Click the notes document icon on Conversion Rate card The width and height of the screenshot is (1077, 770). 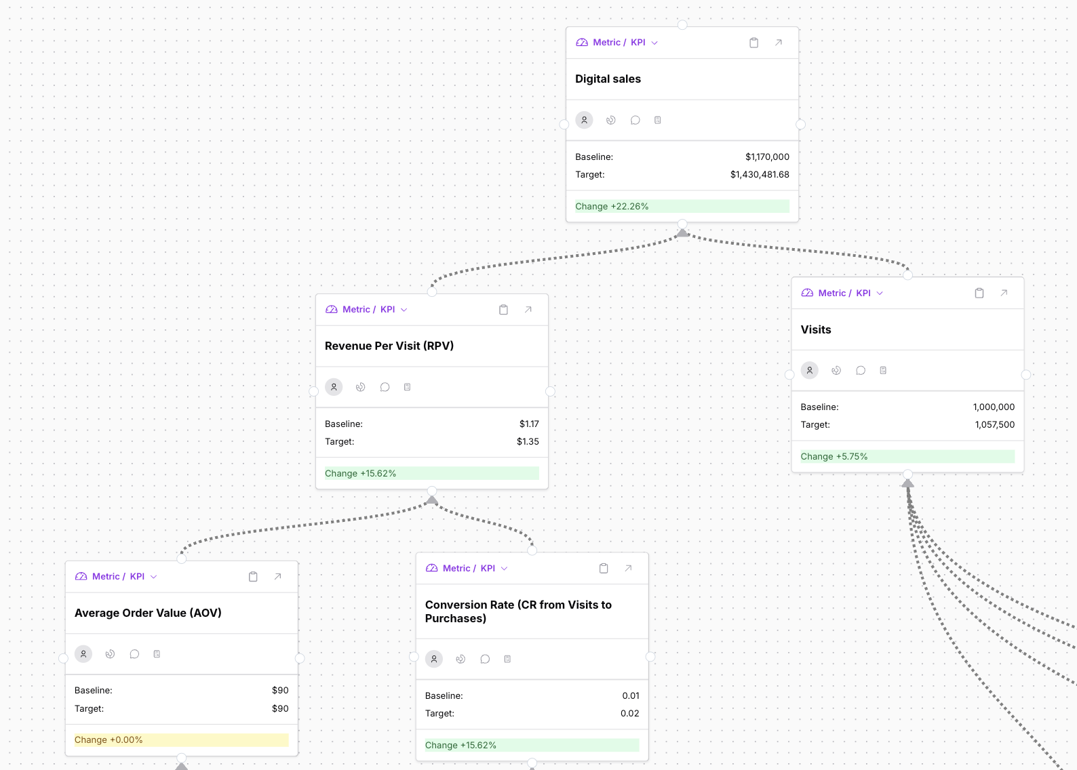[507, 659]
